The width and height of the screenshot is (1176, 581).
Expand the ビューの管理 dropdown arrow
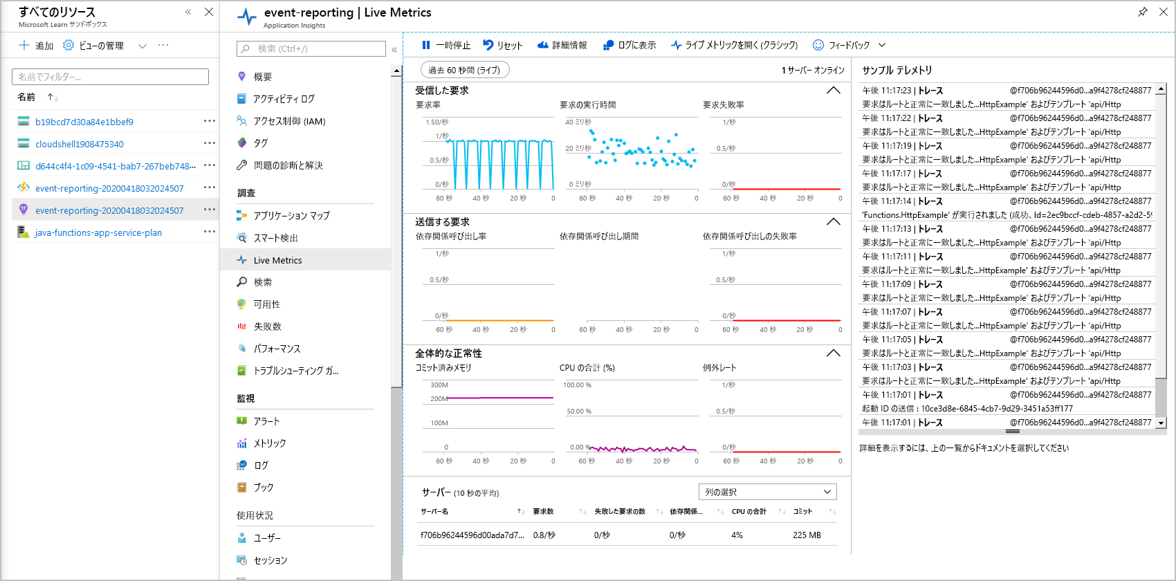coord(143,46)
